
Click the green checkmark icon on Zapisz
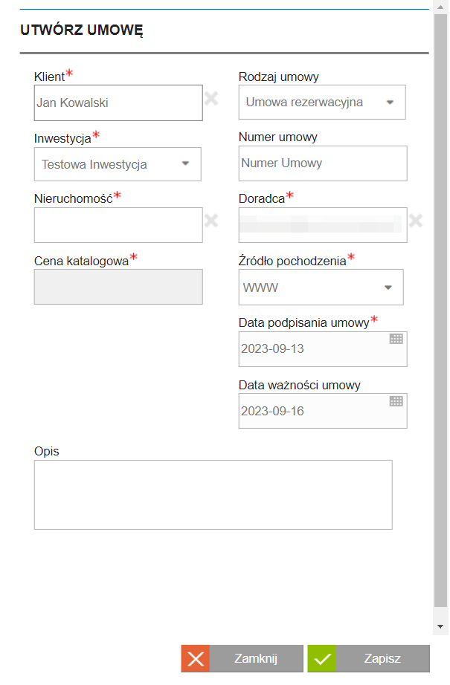[322, 658]
